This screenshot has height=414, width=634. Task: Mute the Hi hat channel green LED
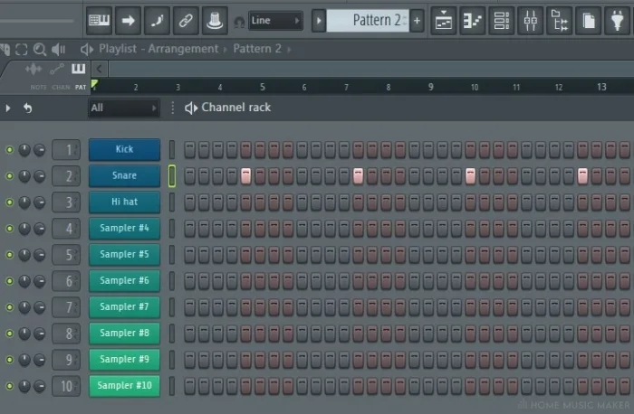[9, 202]
